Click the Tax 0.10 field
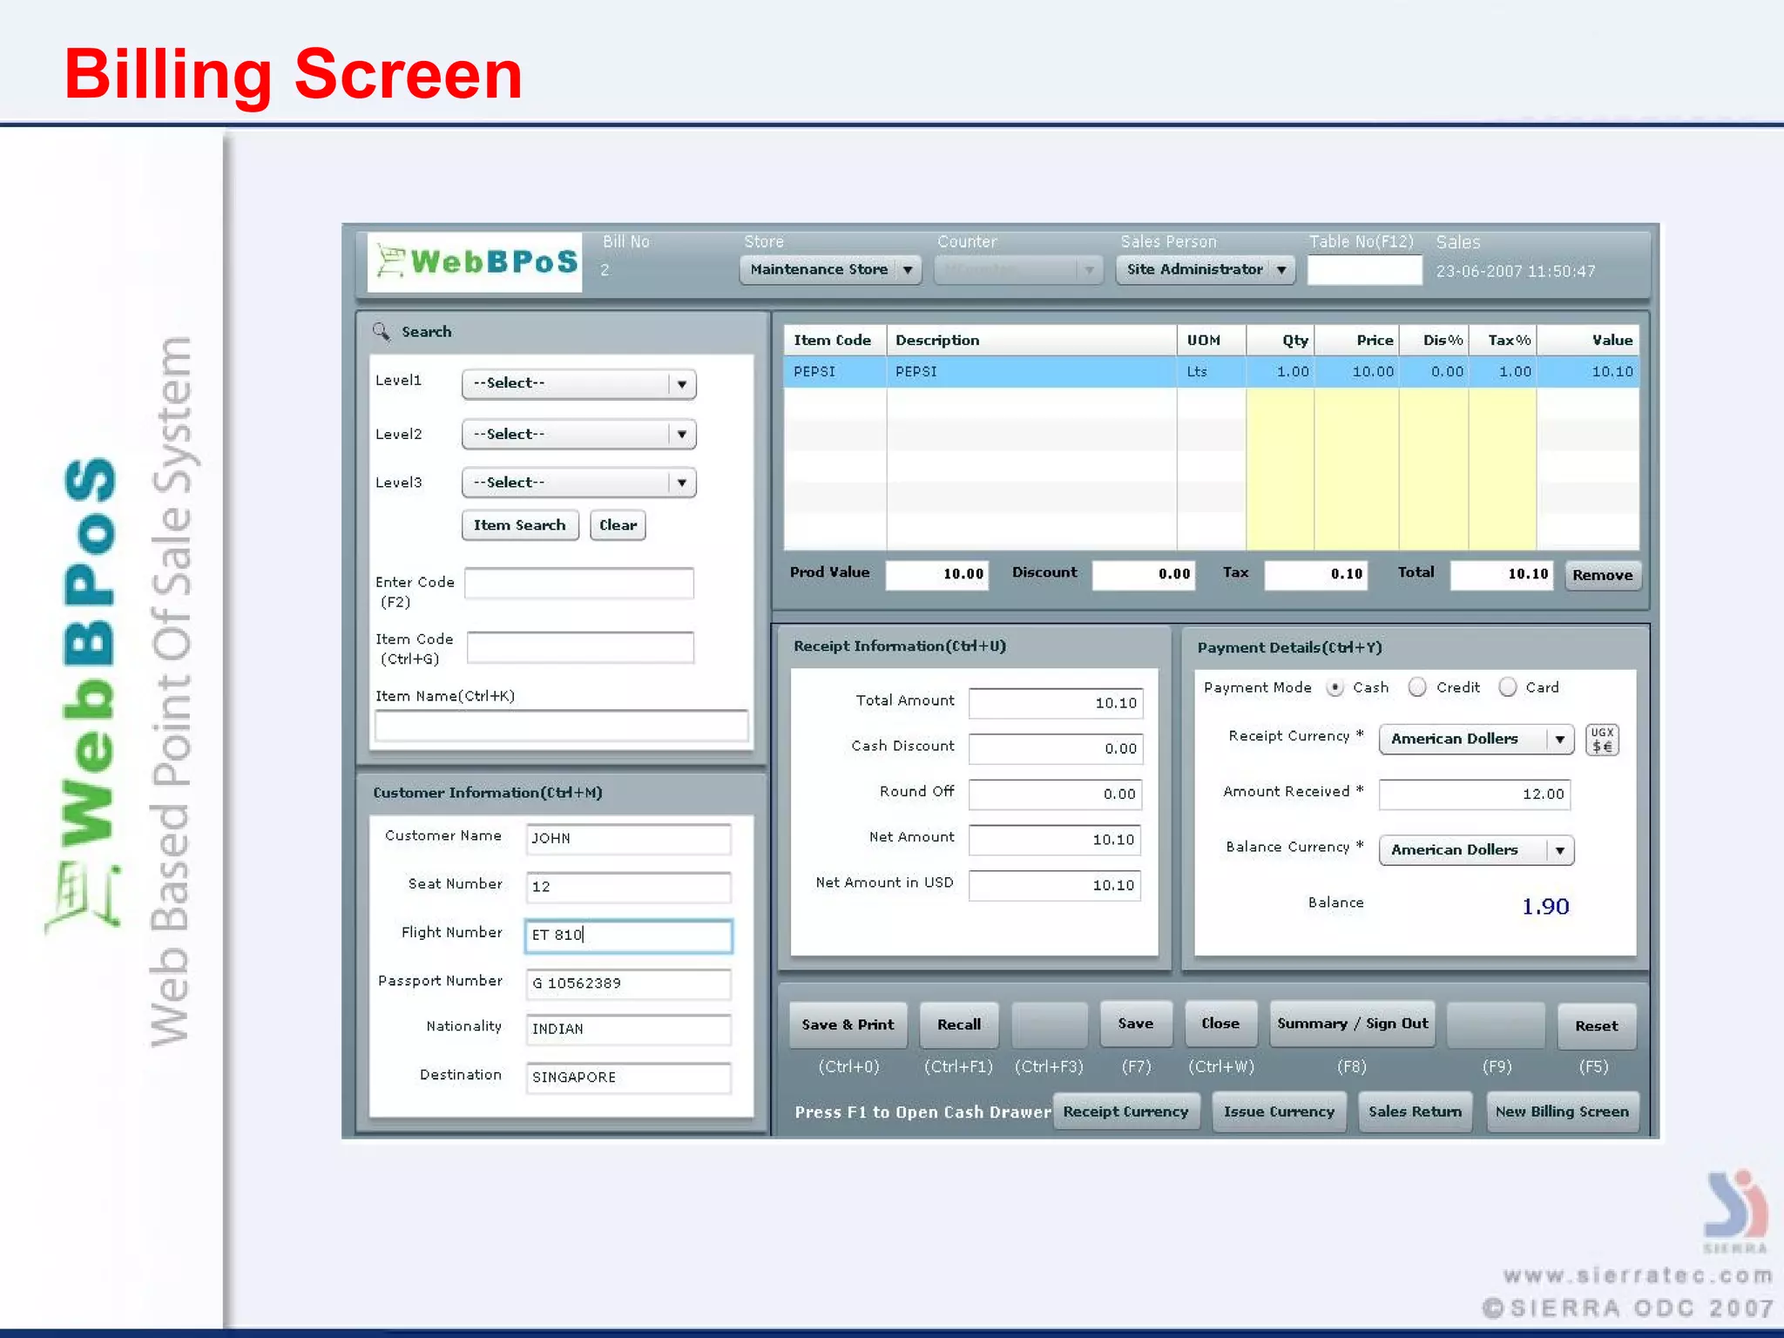This screenshot has width=1784, height=1338. click(x=1316, y=575)
